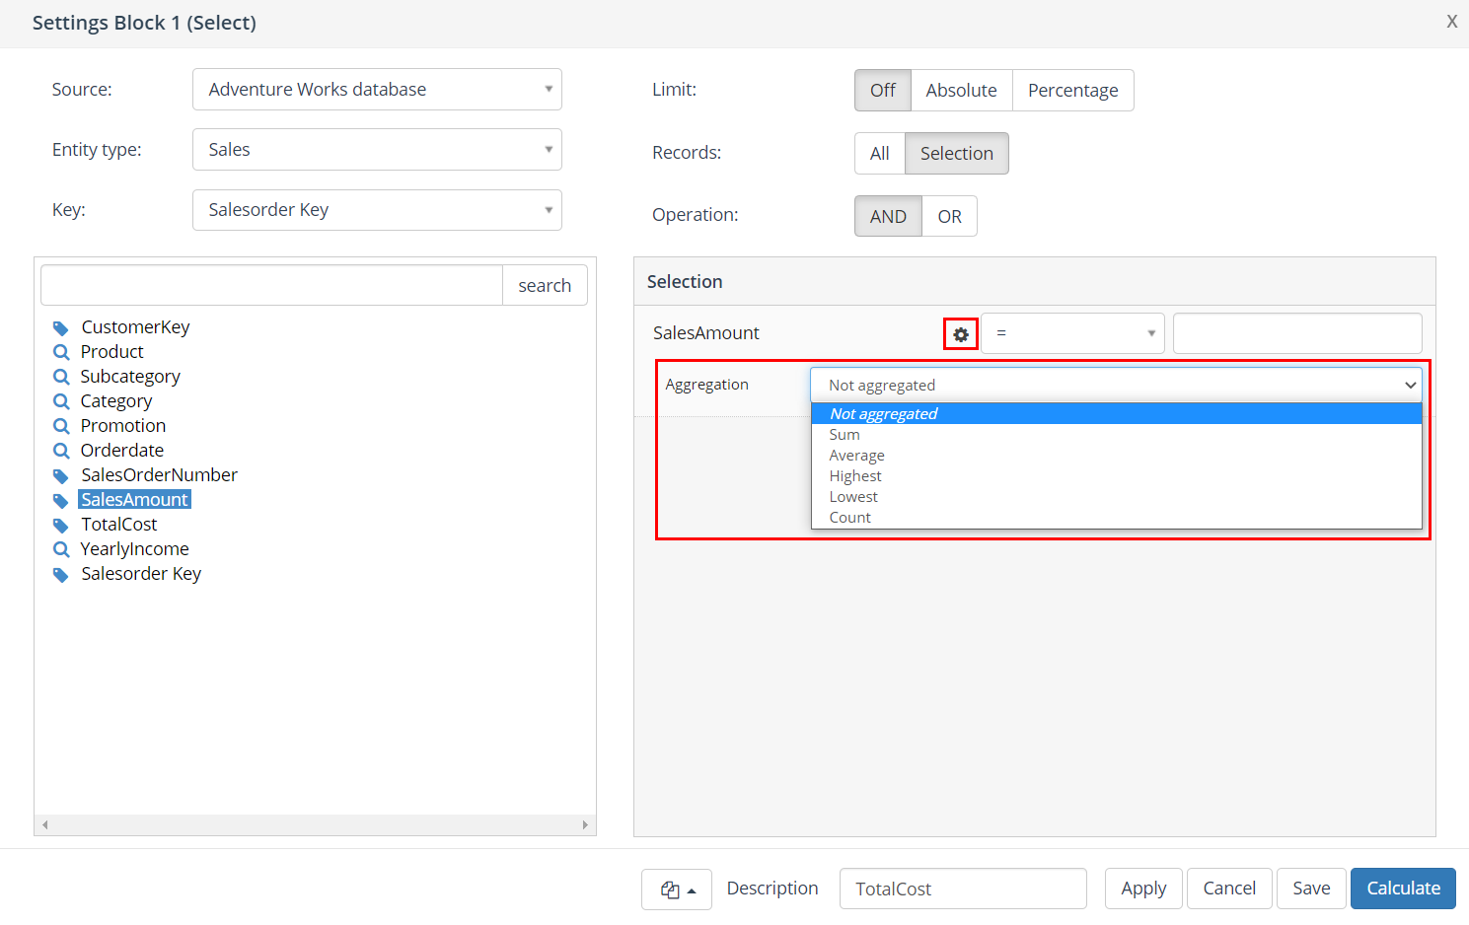Click the Description text field
The width and height of the screenshot is (1469, 925).
tap(962, 889)
